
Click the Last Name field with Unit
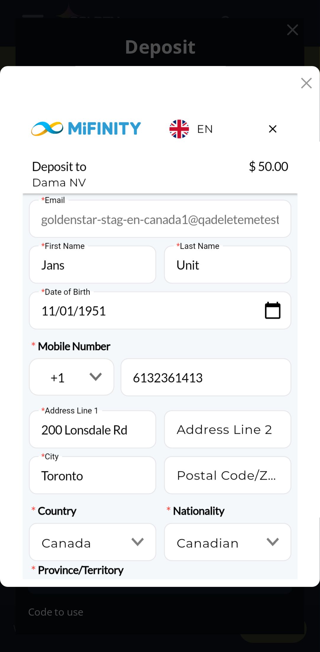click(227, 265)
